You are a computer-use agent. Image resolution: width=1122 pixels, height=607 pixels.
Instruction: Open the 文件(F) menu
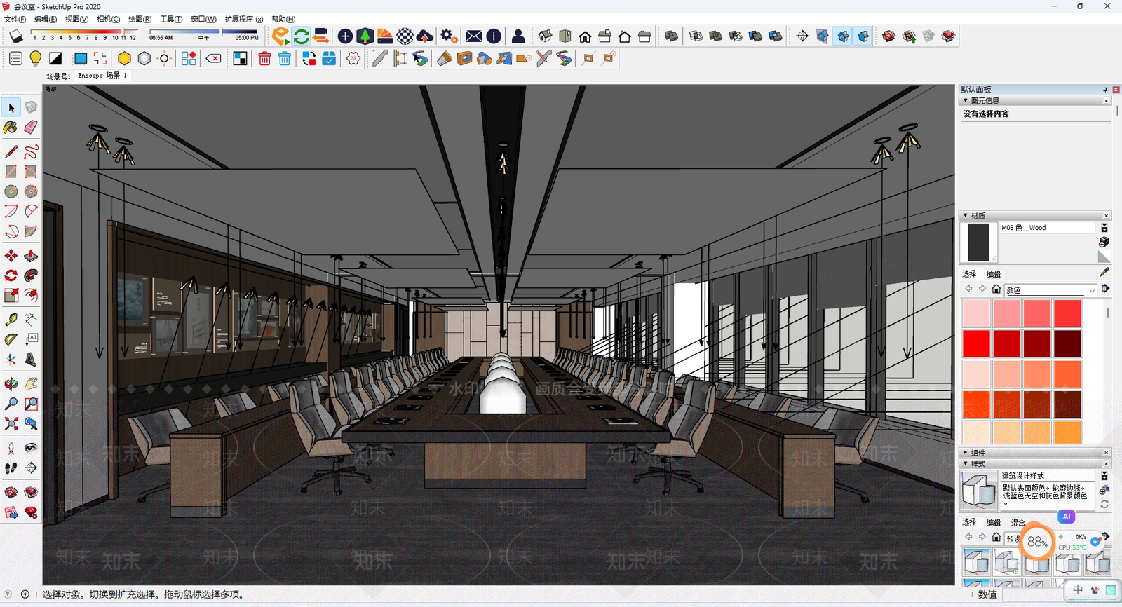15,19
